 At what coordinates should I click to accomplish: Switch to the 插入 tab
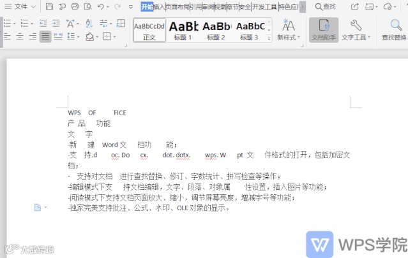pos(159,6)
